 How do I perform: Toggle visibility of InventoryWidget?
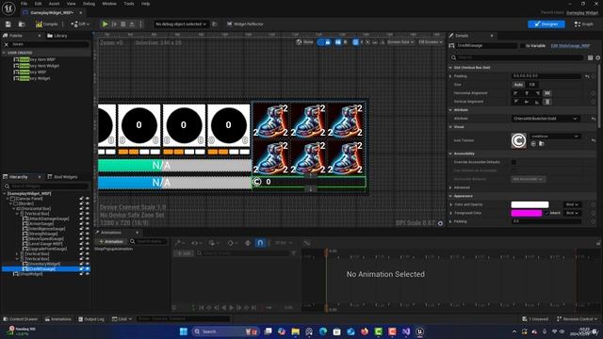coord(88,264)
